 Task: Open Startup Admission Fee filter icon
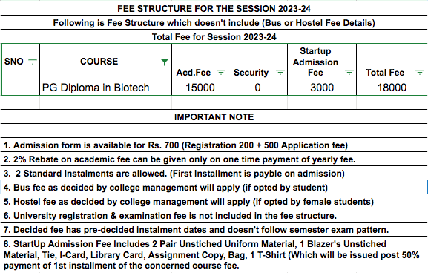pos(349,73)
